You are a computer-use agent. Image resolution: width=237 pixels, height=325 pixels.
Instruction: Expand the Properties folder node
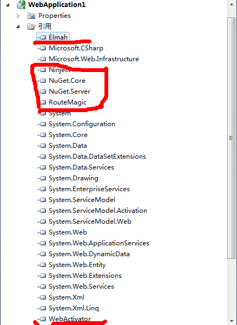point(18,16)
